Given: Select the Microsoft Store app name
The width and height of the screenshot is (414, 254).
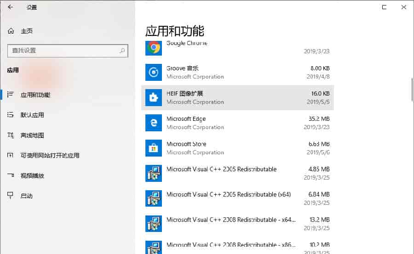Looking at the screenshot, I should pyautogui.click(x=186, y=144).
